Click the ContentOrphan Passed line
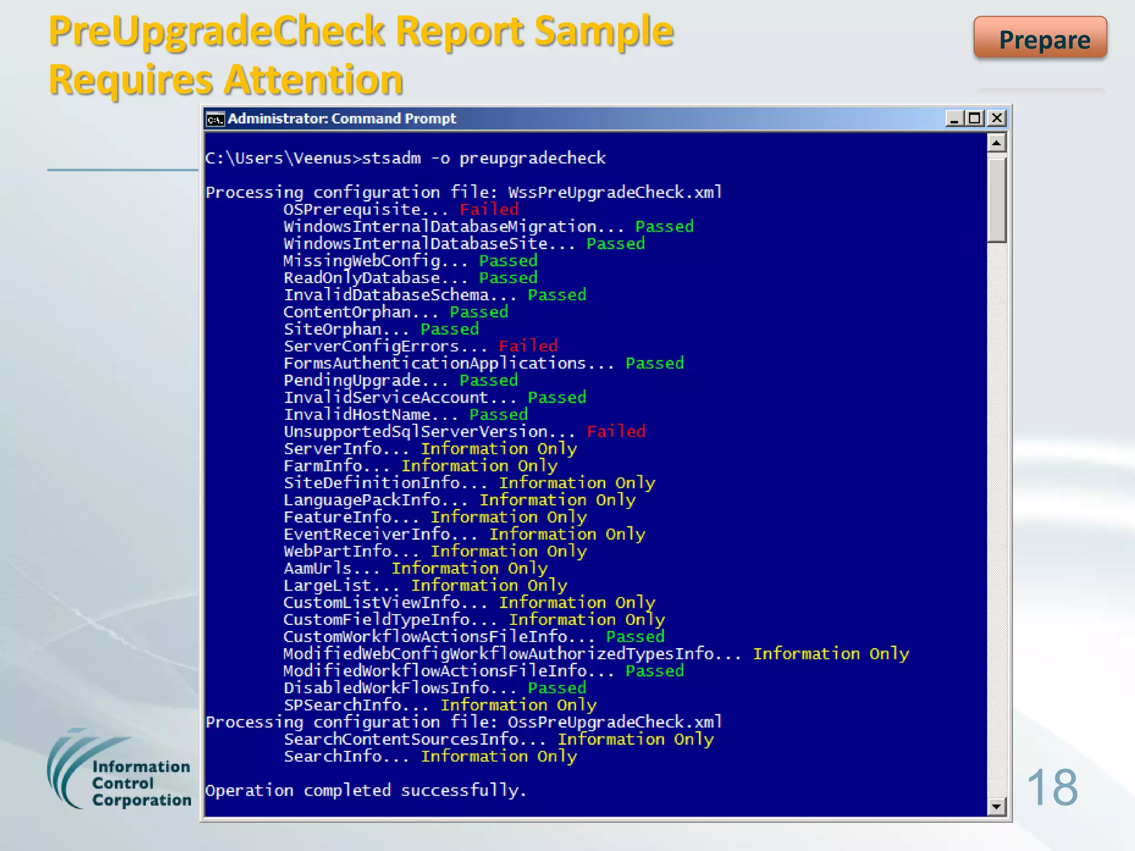 tap(396, 312)
